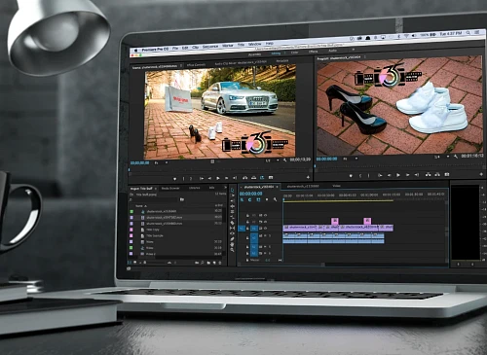Screen dimensions: 487x355
Task: Click the Project panel search field
Action: (154, 199)
